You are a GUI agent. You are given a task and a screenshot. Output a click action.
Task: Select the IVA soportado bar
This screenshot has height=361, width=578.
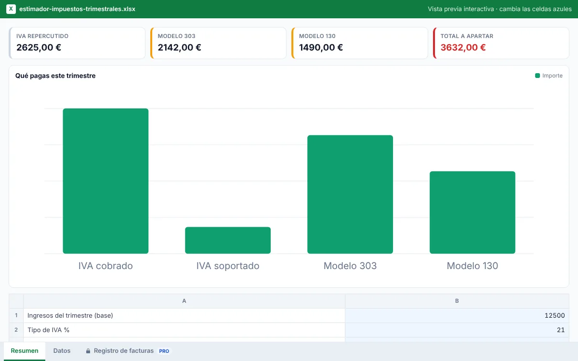coord(228,240)
